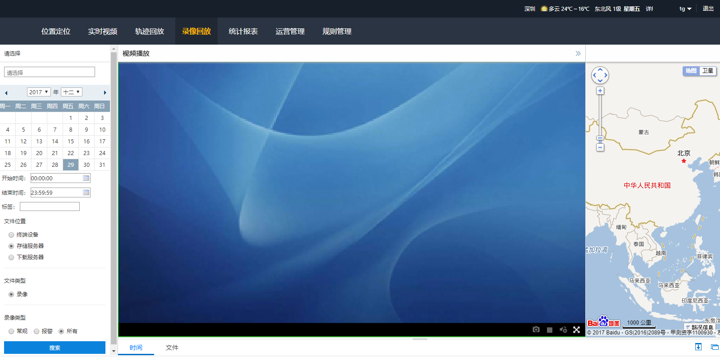The image size is (720, 357).
Task: Switch map to 地图 view
Action: (x=691, y=71)
